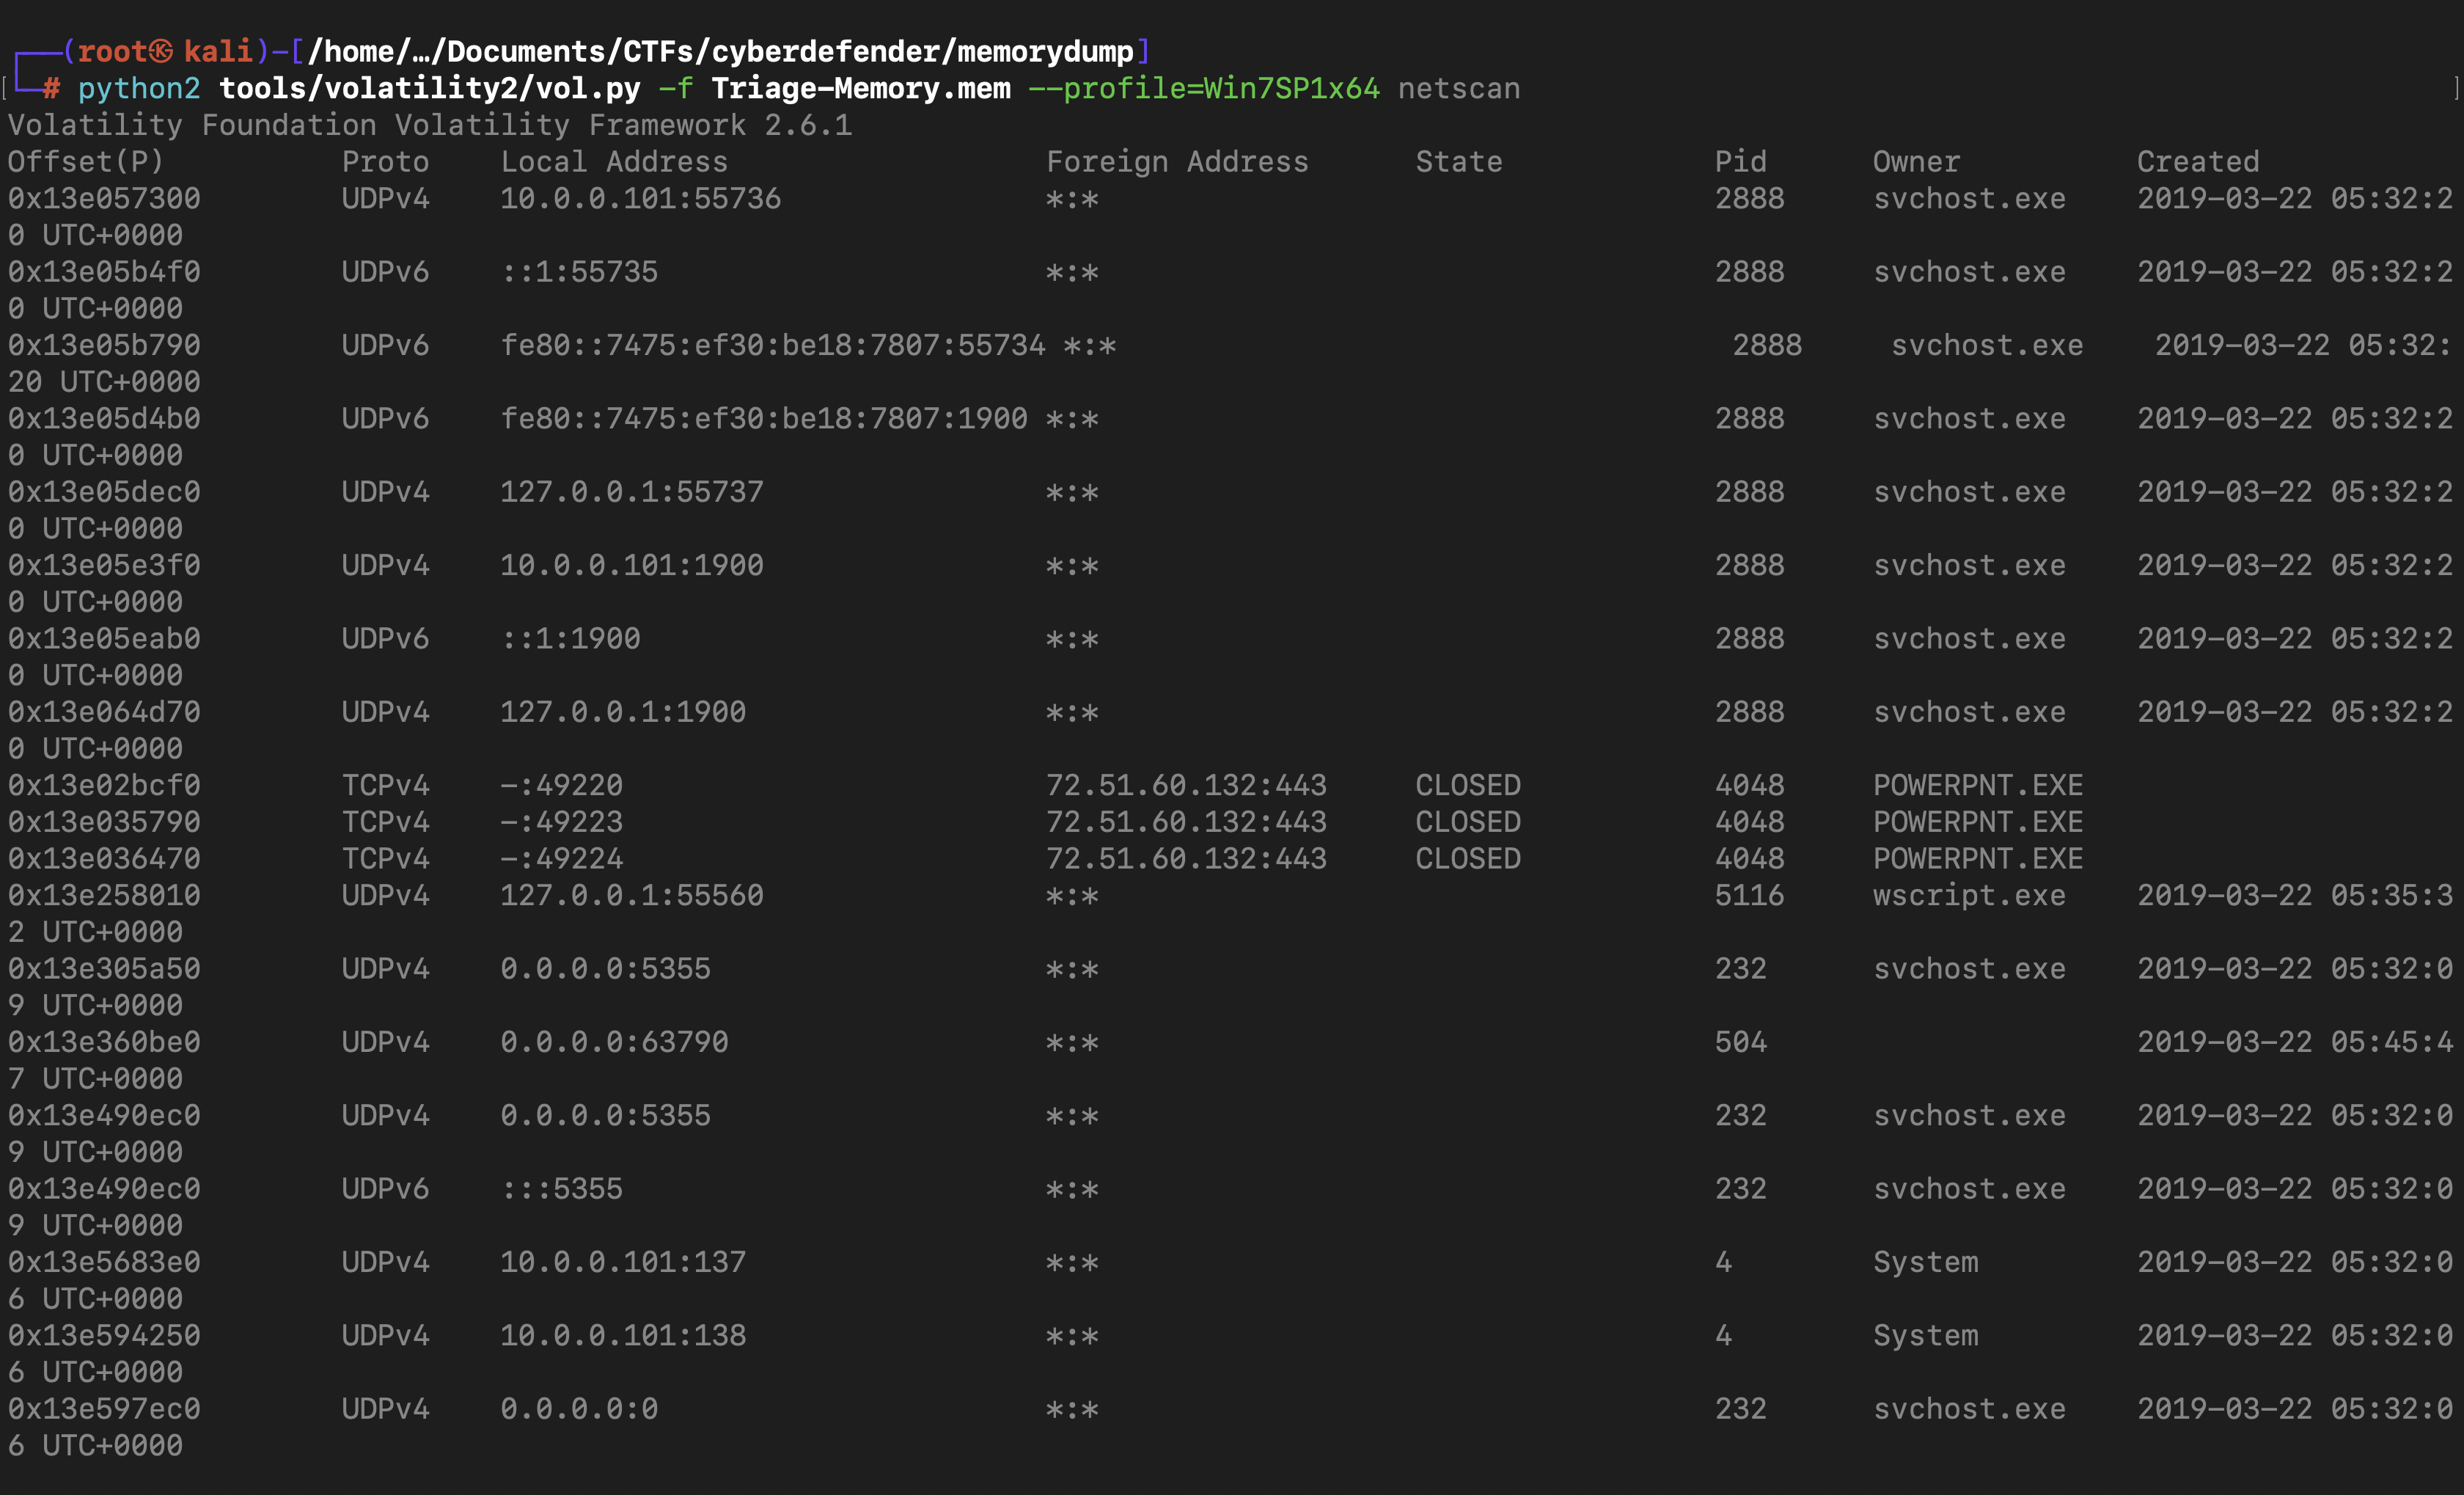Click local port entry -:49220

(561, 785)
